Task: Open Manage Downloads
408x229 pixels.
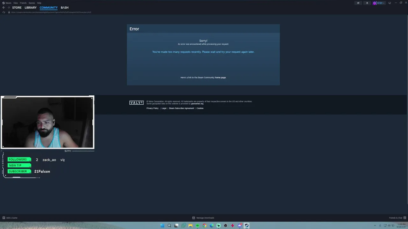Action: tap(203, 218)
